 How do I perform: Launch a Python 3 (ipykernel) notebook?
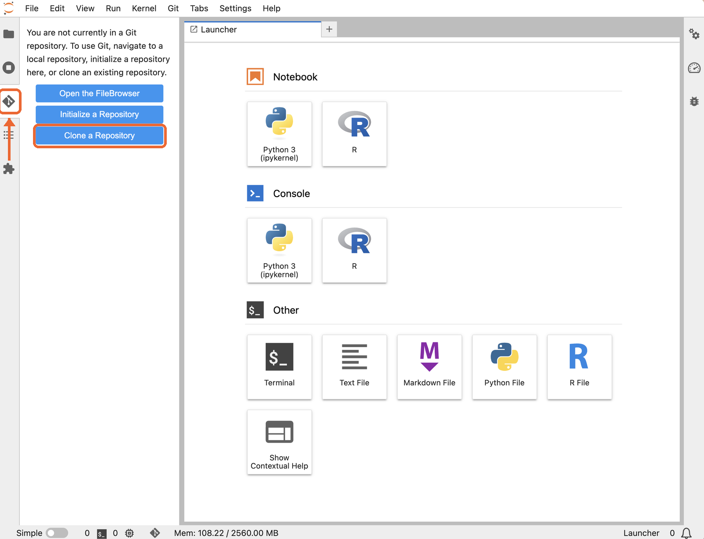coord(279,134)
